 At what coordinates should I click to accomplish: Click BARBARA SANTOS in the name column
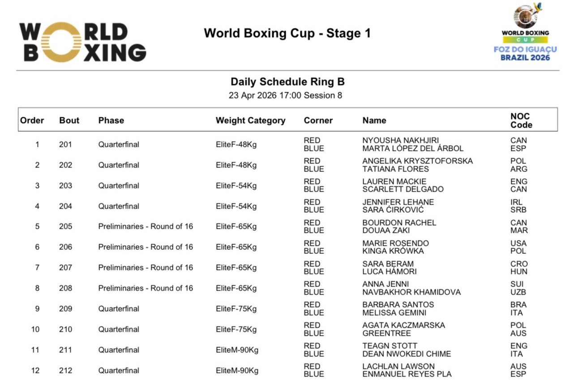coord(398,305)
